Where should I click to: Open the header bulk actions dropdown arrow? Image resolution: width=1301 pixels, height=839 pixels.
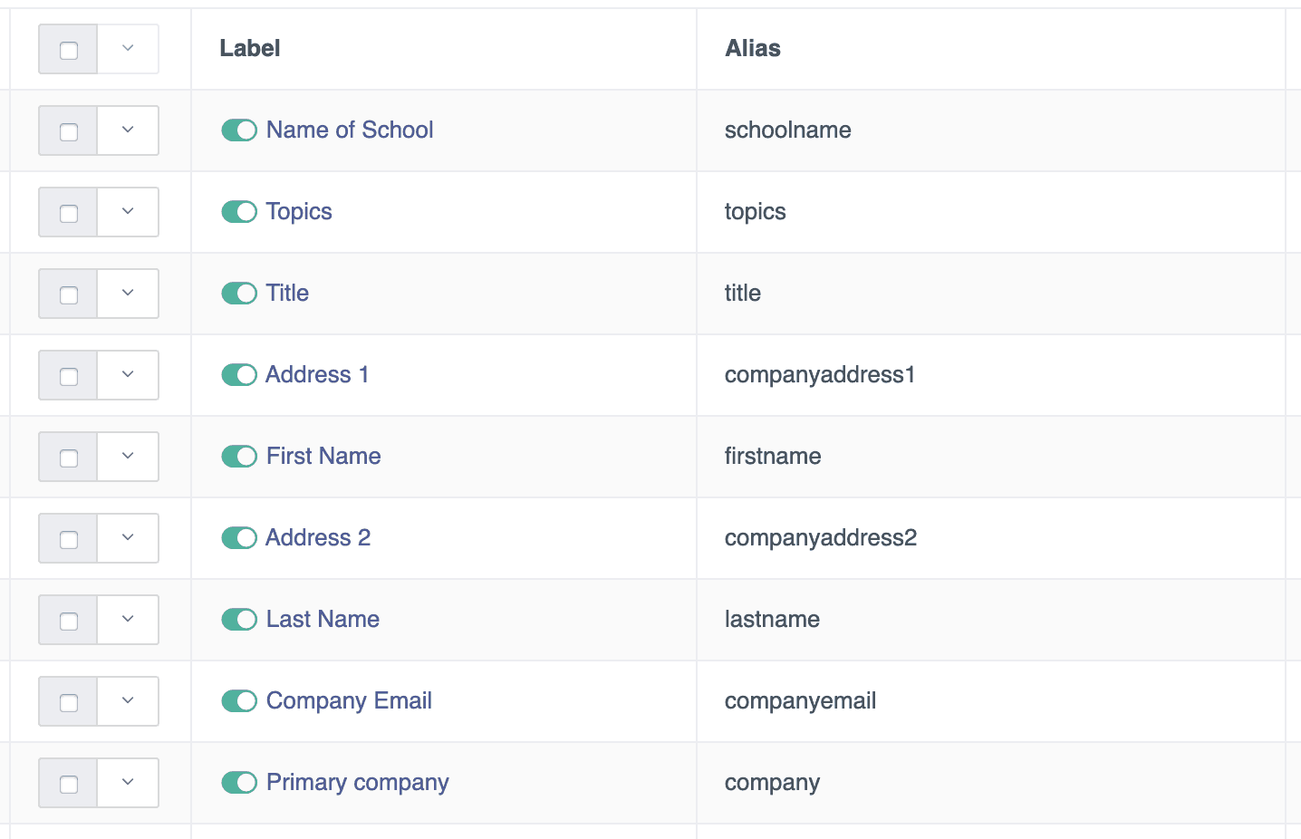[x=128, y=49]
